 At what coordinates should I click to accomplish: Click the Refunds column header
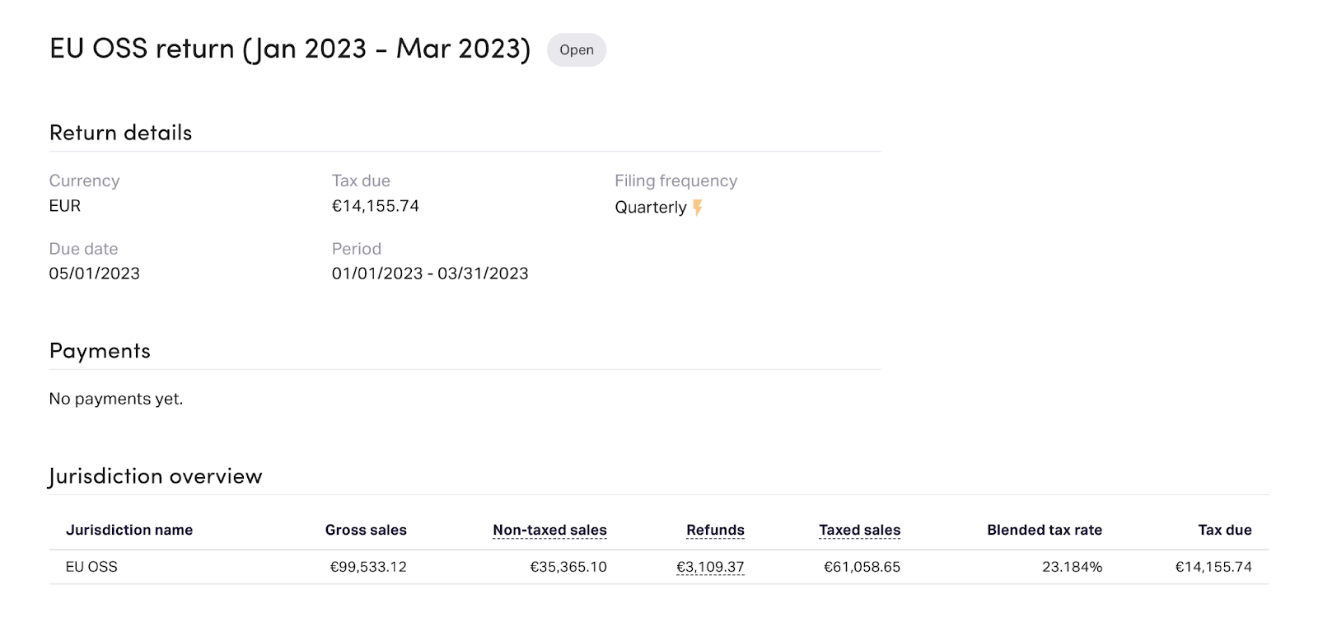pyautogui.click(x=715, y=531)
